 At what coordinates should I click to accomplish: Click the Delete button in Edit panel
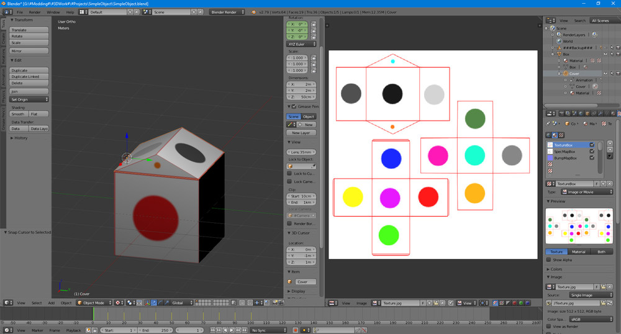(29, 83)
